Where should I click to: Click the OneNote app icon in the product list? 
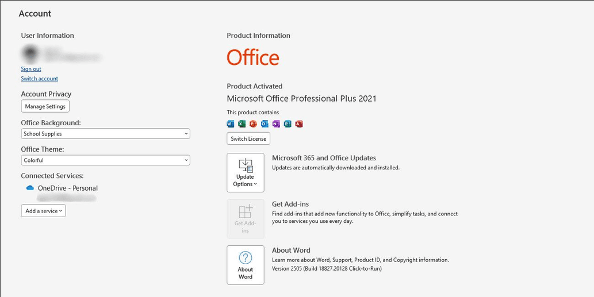[x=276, y=124]
